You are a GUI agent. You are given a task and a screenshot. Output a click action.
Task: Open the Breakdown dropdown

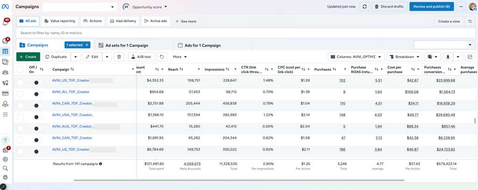click(405, 56)
